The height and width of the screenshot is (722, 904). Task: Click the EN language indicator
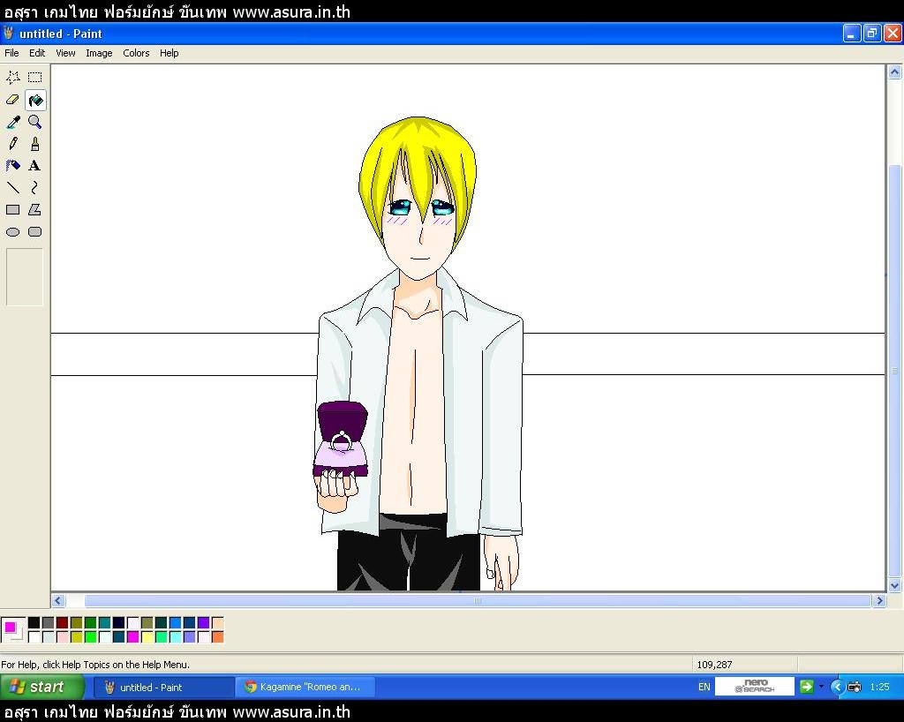704,687
